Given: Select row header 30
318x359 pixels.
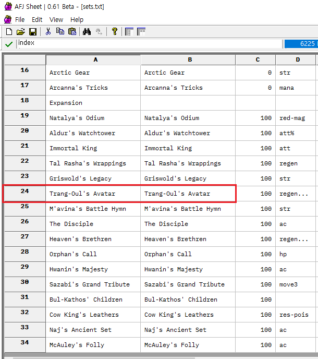Looking at the screenshot, I should click(25, 284).
